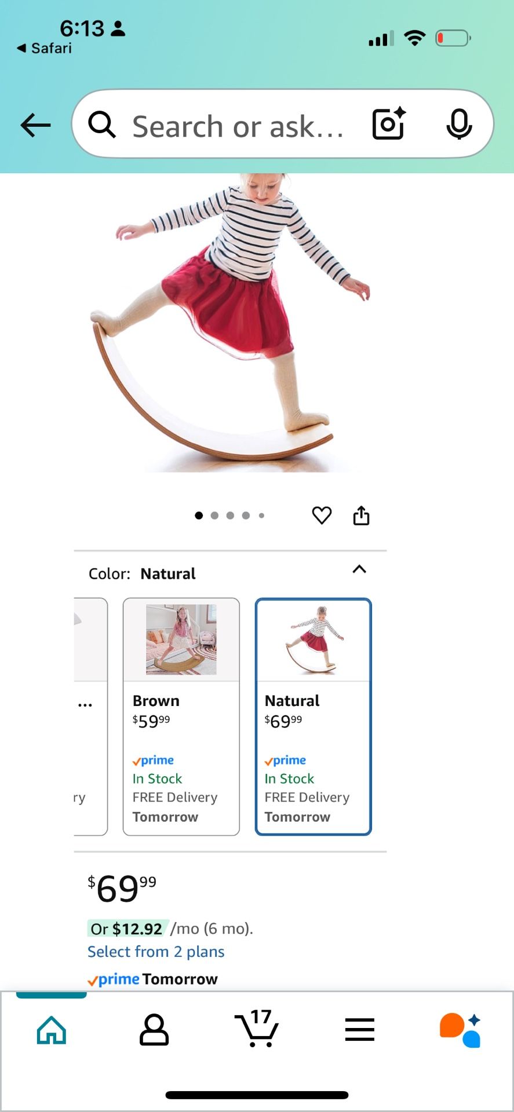Image resolution: width=514 pixels, height=1112 pixels.
Task: Add item to wishlist with heart icon
Action: [322, 515]
